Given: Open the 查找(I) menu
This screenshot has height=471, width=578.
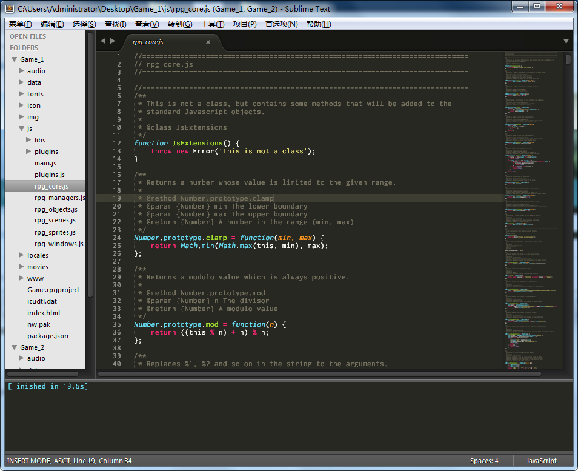Looking at the screenshot, I should tap(115, 24).
